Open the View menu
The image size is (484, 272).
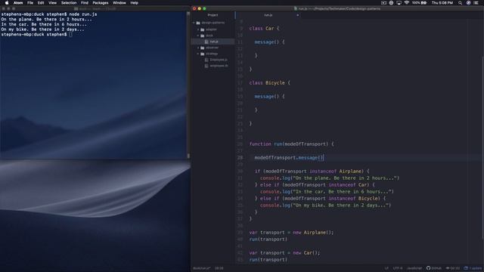click(52, 3)
